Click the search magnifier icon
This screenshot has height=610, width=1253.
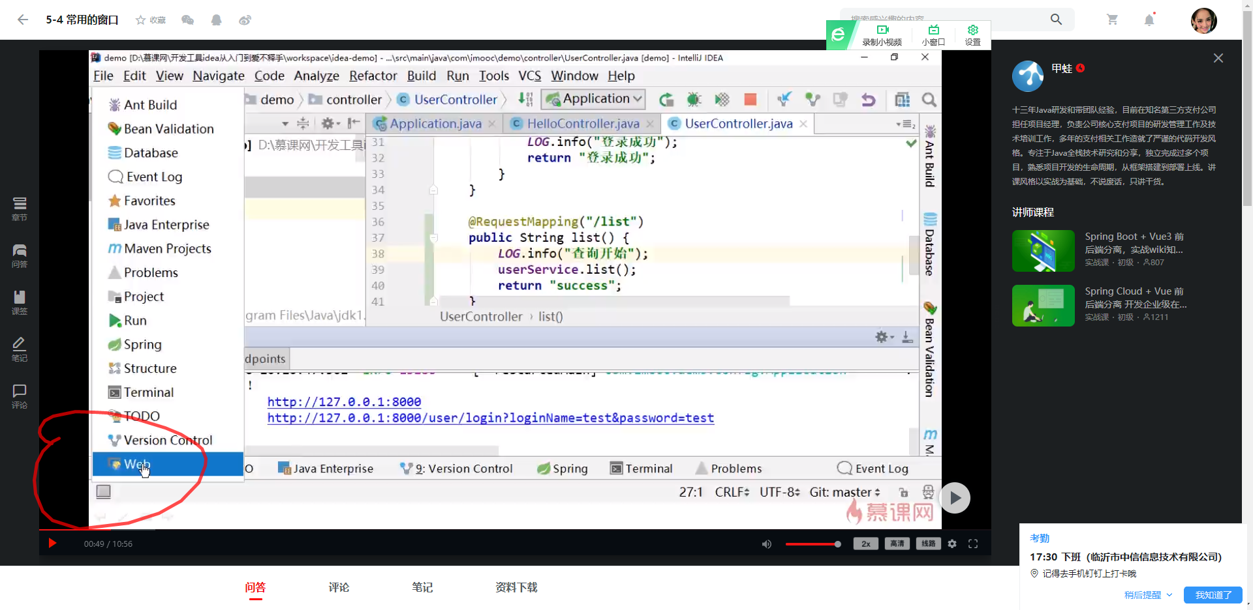pyautogui.click(x=1056, y=20)
